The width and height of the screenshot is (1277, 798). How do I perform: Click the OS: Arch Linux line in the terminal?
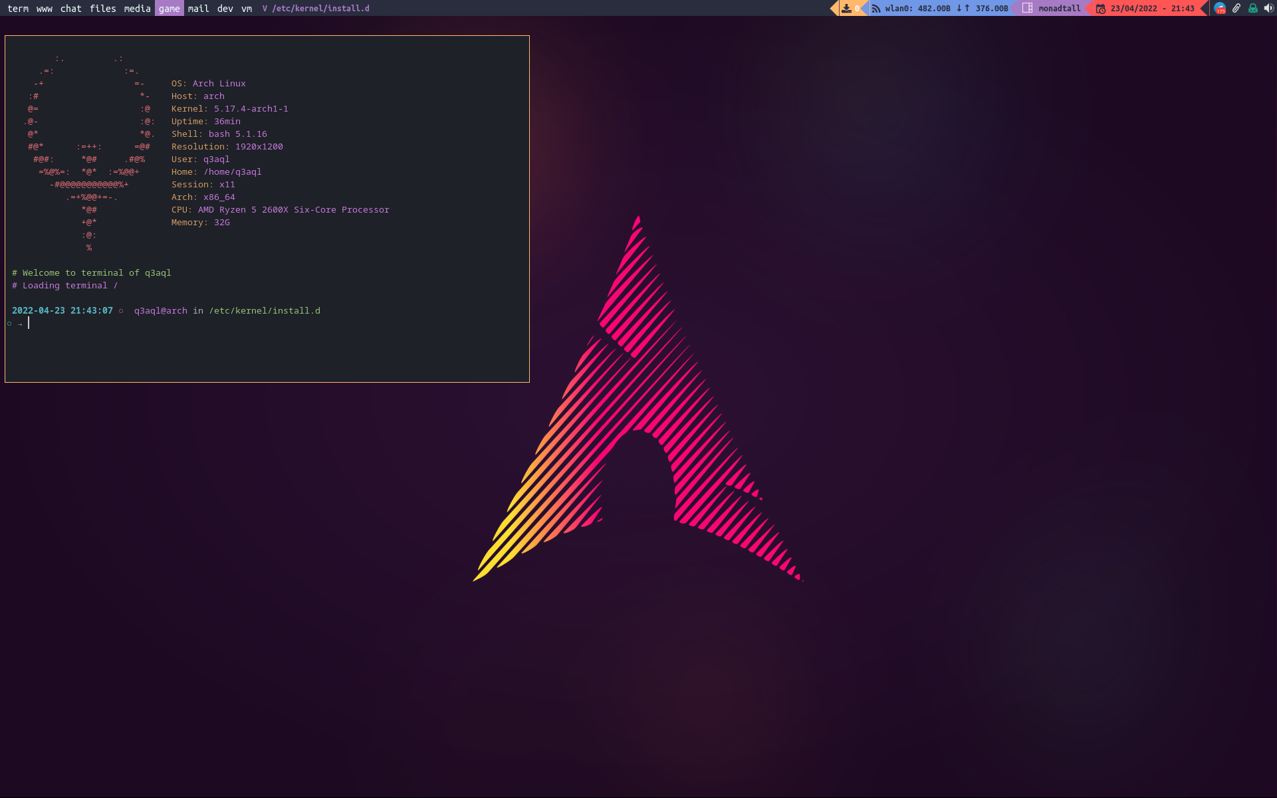209,84
